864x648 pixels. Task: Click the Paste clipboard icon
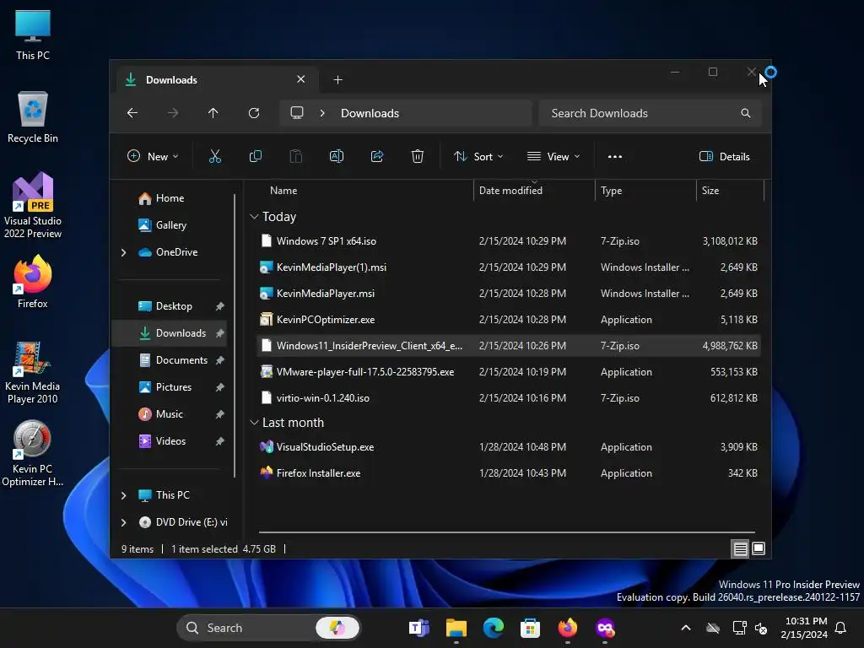296,156
